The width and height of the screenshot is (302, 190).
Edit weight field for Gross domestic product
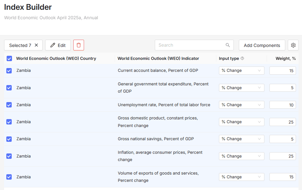tap(282, 122)
